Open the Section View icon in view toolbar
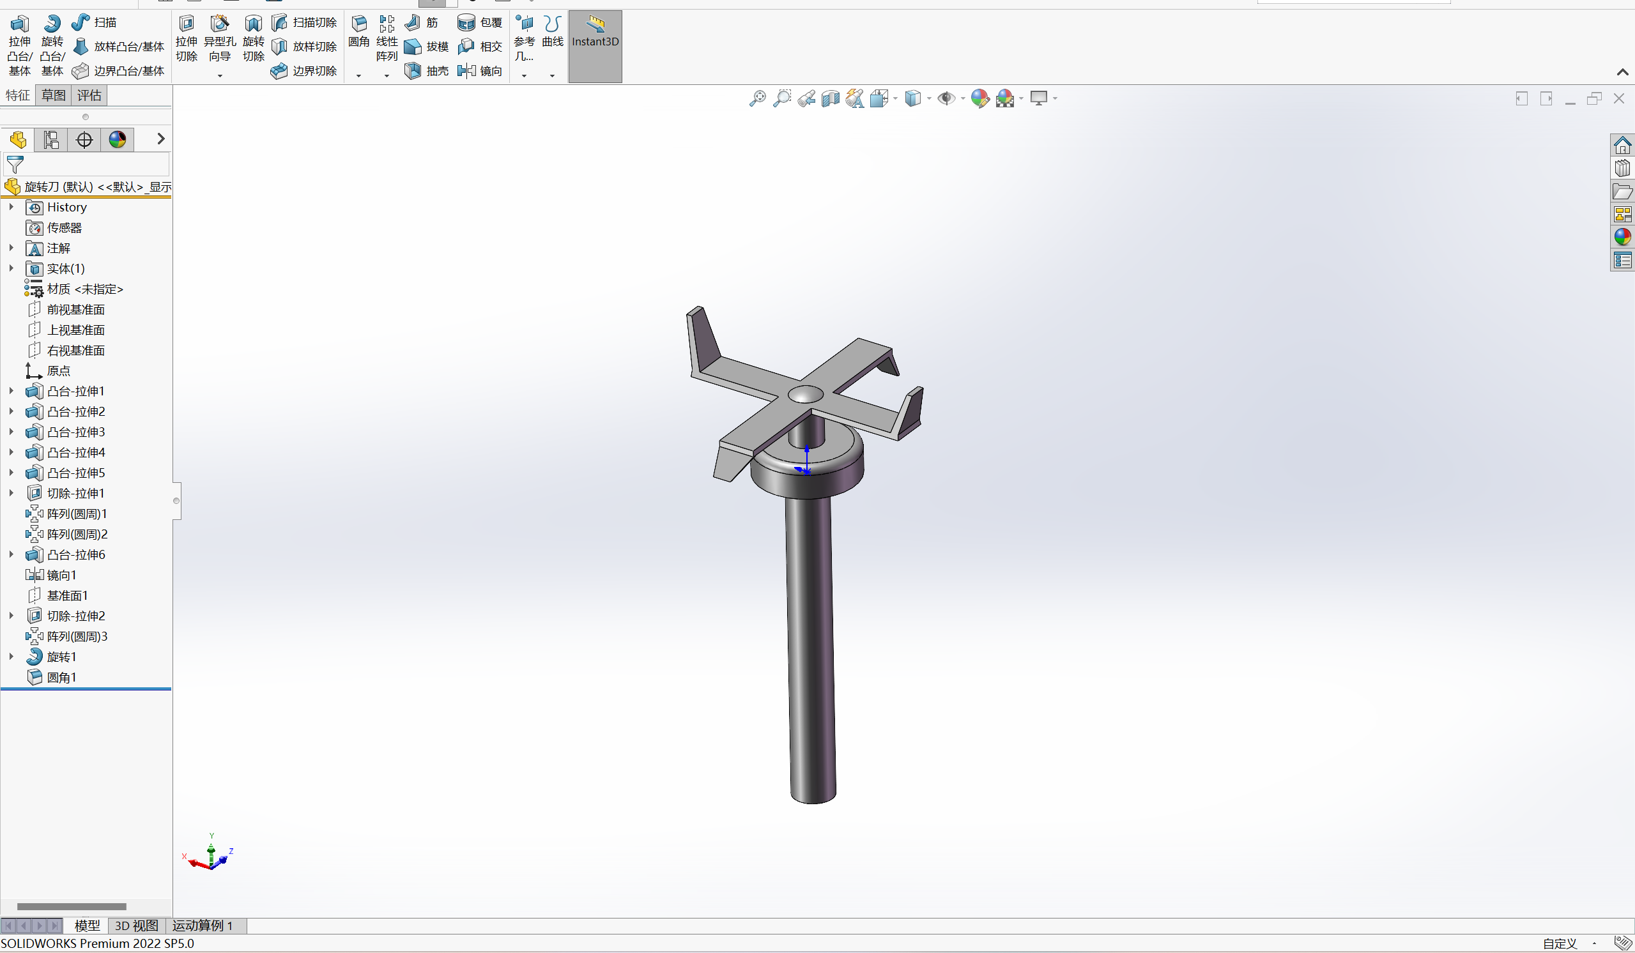The image size is (1635, 953). [830, 98]
